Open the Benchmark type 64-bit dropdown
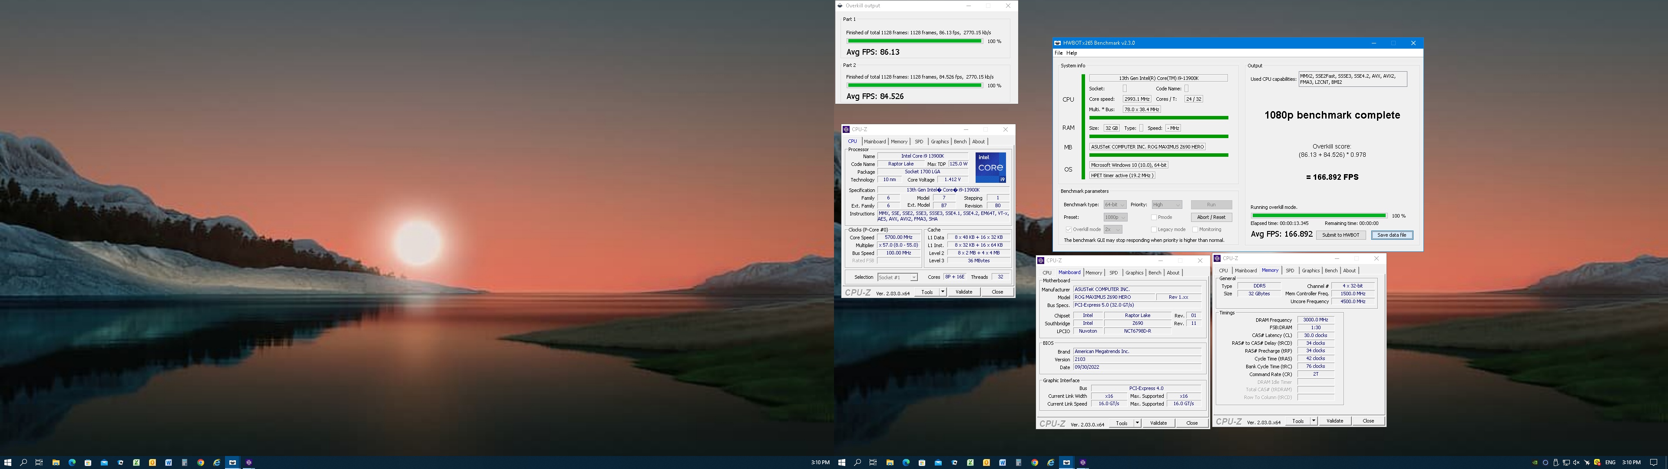This screenshot has height=469, width=1668. click(1115, 205)
